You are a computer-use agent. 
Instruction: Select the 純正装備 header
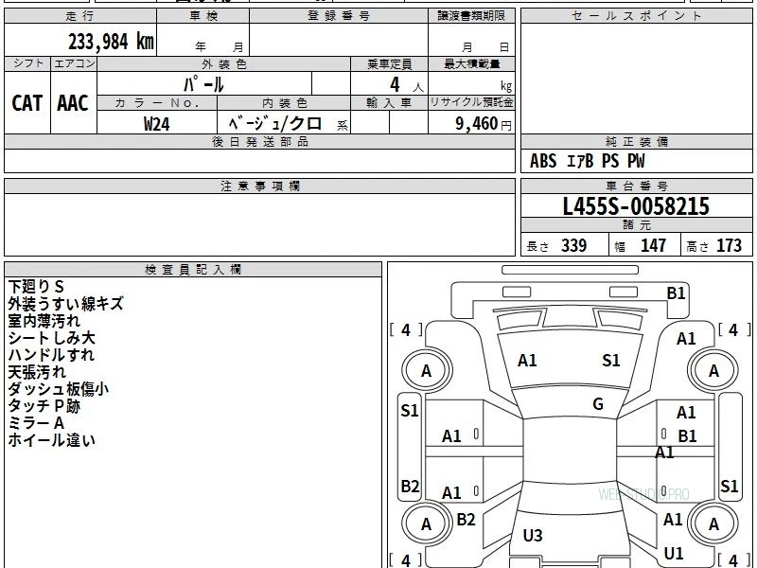tap(636, 142)
